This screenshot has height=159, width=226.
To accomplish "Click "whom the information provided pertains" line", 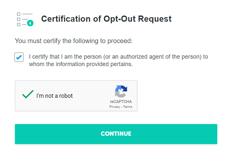I will point(81,64).
